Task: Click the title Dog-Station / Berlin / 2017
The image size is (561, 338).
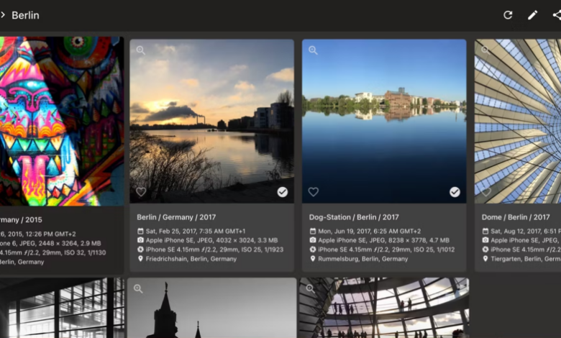Action: pyautogui.click(x=354, y=217)
